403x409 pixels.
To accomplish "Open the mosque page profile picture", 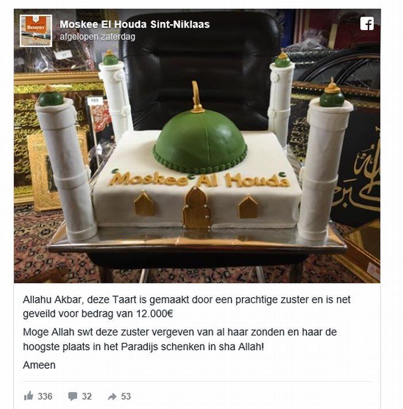I will coord(36,31).
